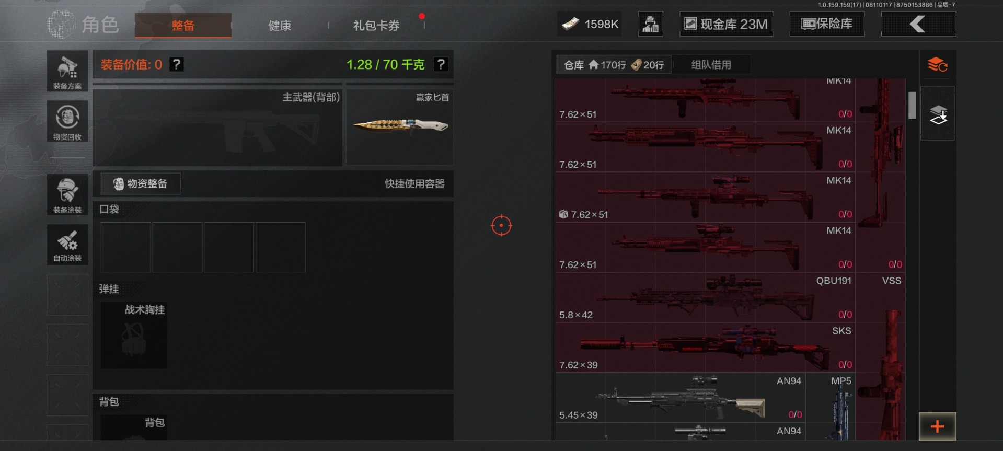Switch to the 健康 tab
The width and height of the screenshot is (1003, 451).
point(280,25)
